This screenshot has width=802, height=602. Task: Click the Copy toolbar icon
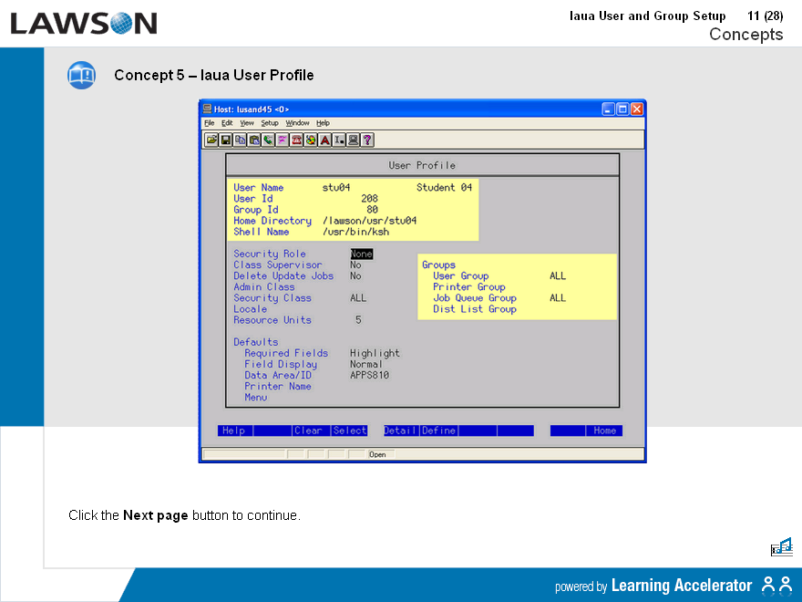click(240, 140)
